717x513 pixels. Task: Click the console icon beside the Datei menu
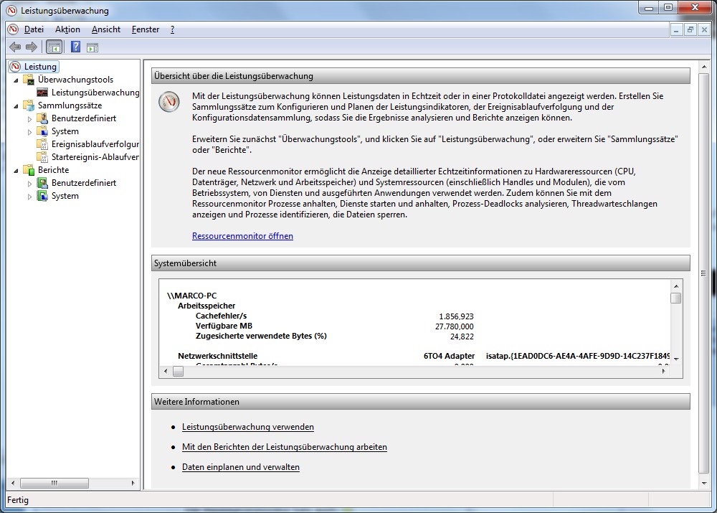tap(13, 29)
